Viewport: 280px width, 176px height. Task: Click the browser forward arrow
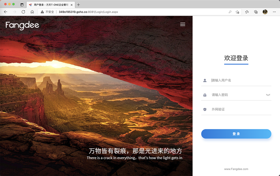pos(14,12)
